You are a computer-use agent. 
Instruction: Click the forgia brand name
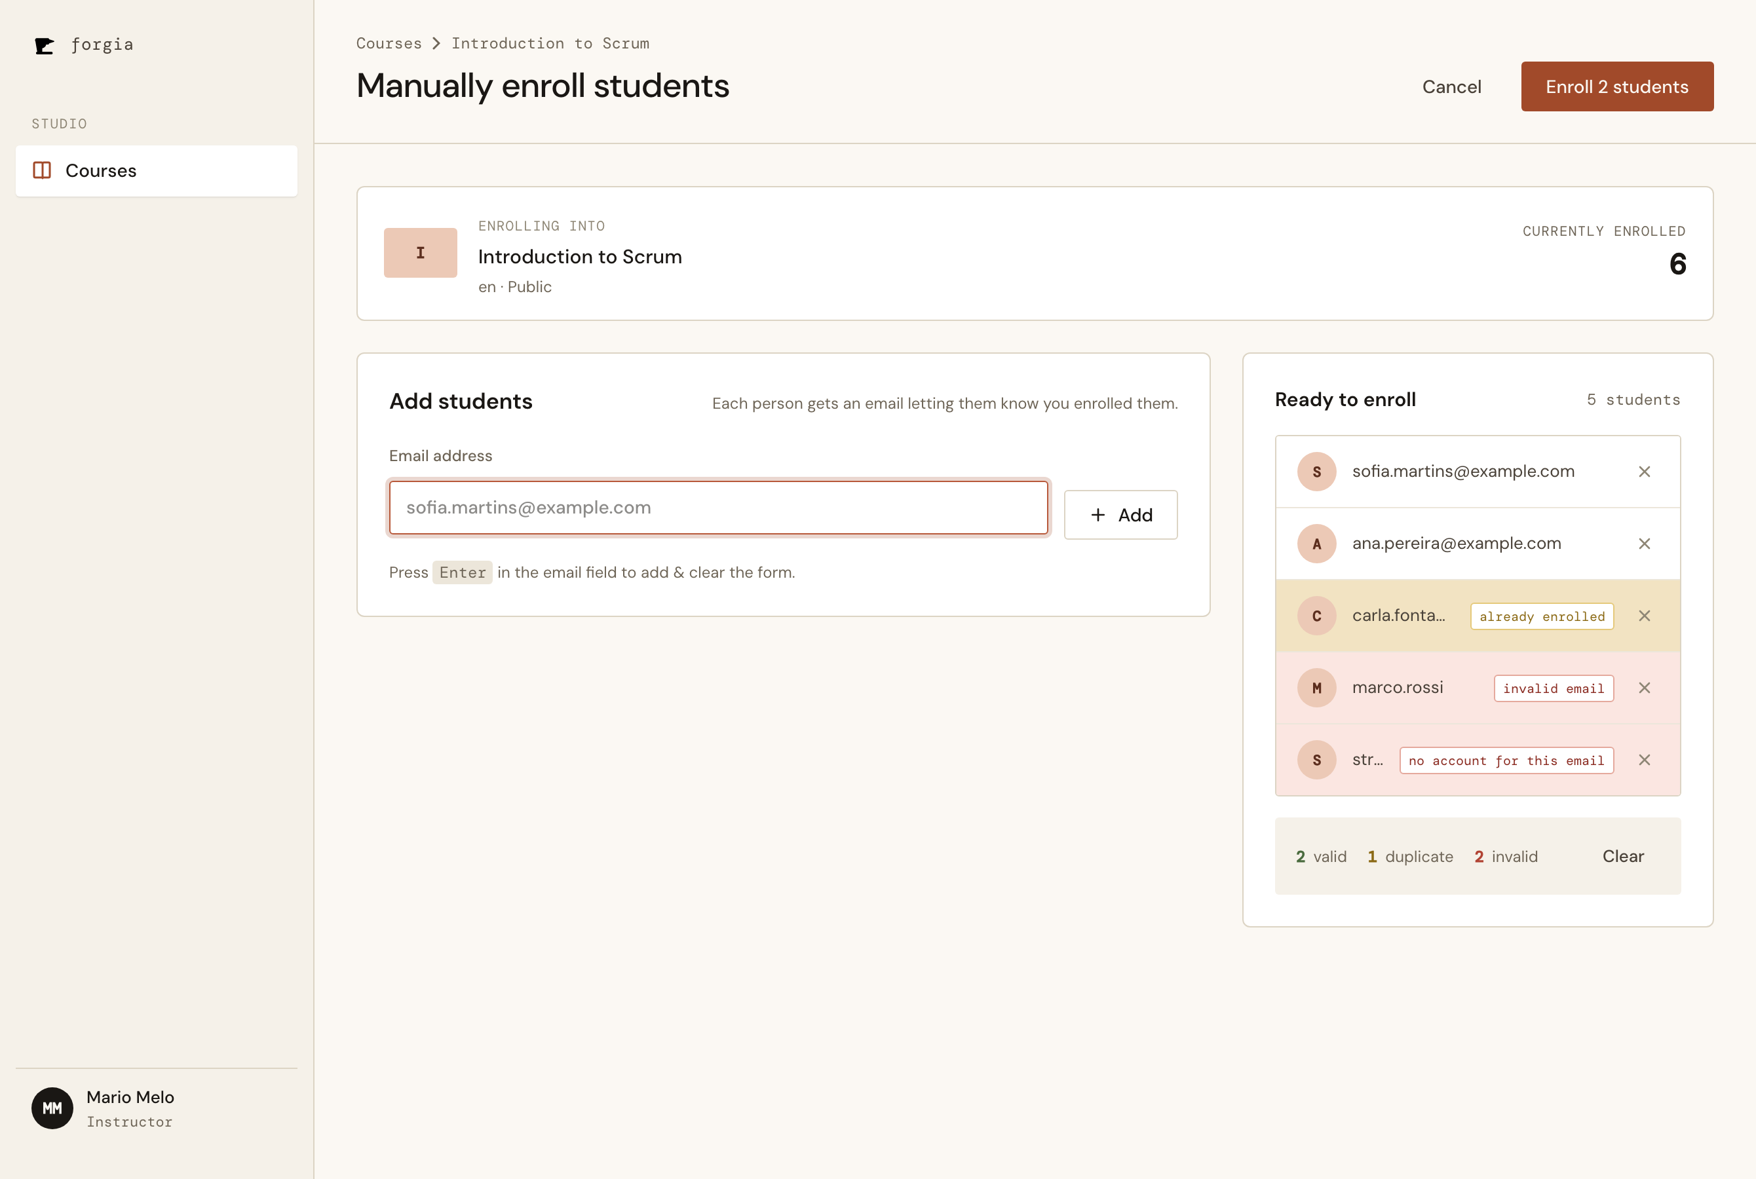coord(102,45)
